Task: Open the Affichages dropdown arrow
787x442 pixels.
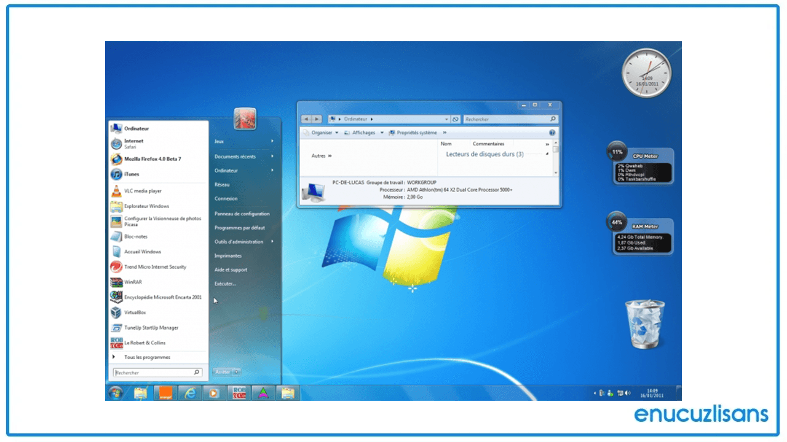Action: click(x=382, y=133)
